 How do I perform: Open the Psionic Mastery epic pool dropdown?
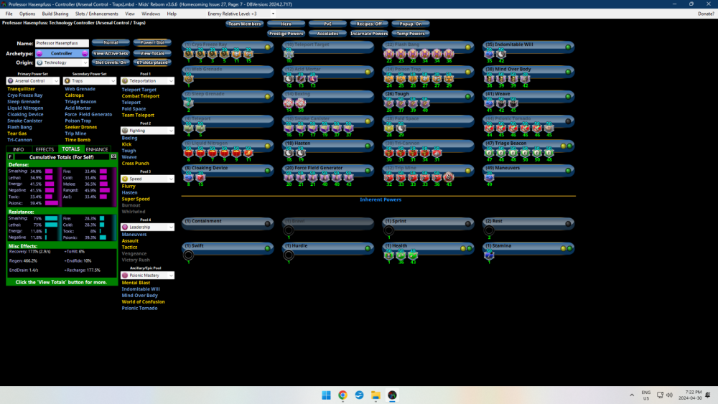pos(147,276)
